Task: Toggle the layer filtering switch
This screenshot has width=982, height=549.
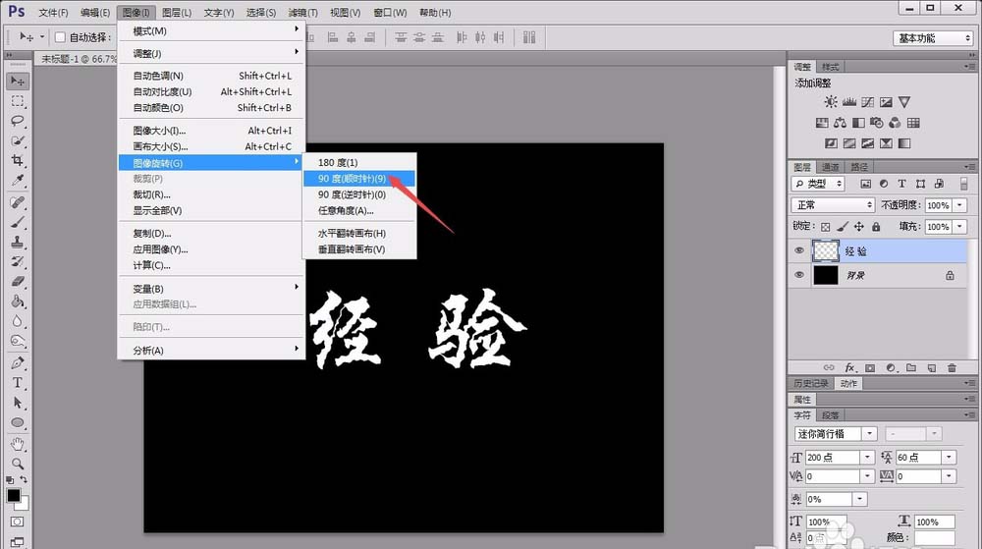Action: 964,184
